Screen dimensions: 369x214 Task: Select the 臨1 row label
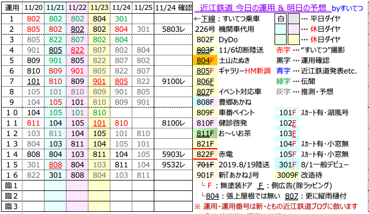12,185
